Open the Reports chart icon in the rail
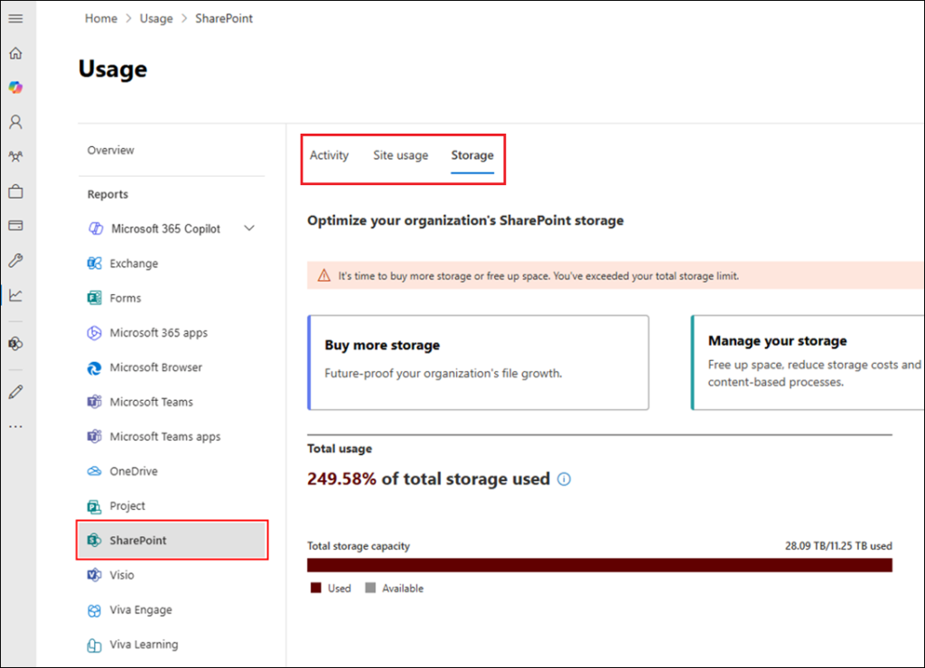This screenshot has width=925, height=668. point(15,295)
